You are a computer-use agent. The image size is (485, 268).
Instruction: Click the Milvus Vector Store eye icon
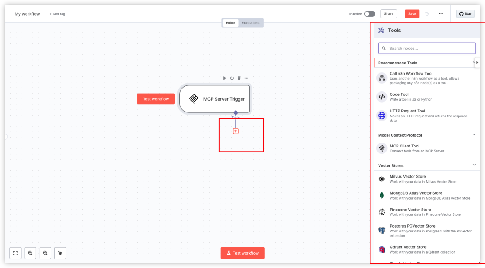click(x=382, y=179)
